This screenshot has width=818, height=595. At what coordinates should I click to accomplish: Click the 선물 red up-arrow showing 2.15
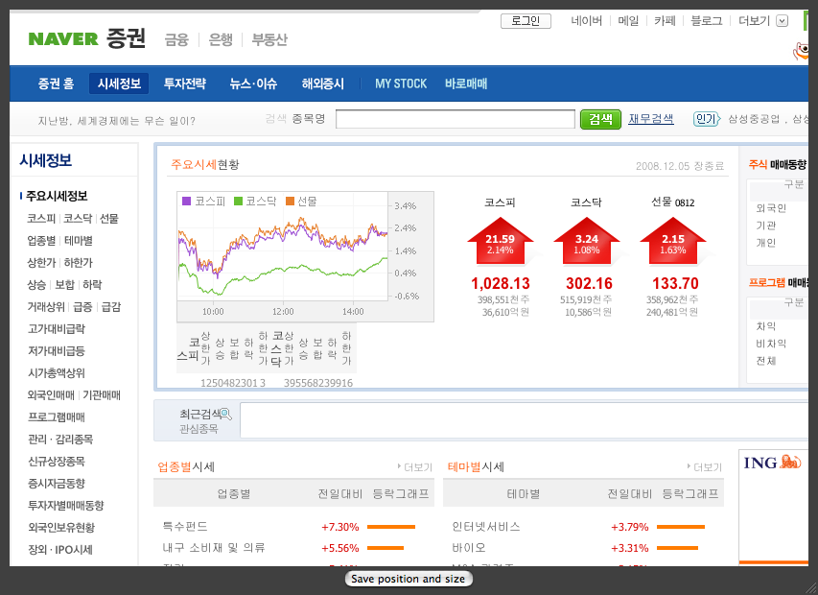click(x=673, y=240)
